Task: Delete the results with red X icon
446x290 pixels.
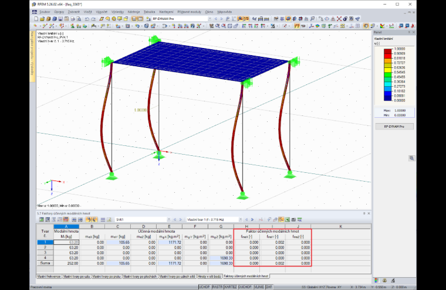Action: 339,19
